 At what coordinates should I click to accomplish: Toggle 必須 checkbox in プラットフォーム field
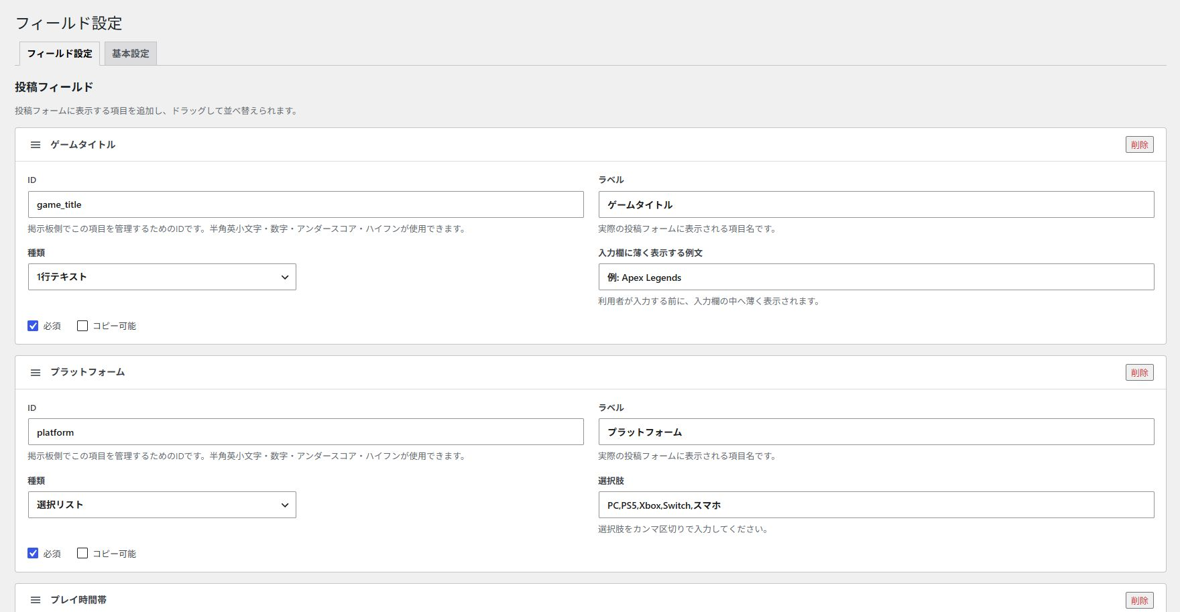coord(33,553)
